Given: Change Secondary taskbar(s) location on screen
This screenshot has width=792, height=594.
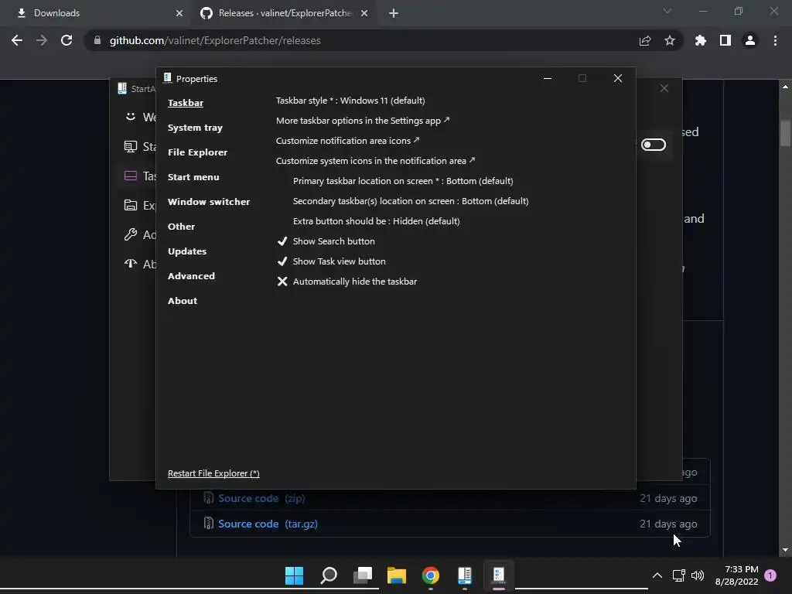Looking at the screenshot, I should [x=411, y=201].
